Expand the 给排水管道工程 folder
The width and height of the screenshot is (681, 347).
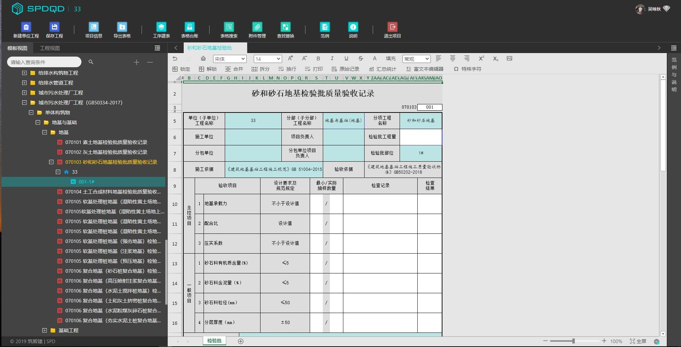coord(24,83)
